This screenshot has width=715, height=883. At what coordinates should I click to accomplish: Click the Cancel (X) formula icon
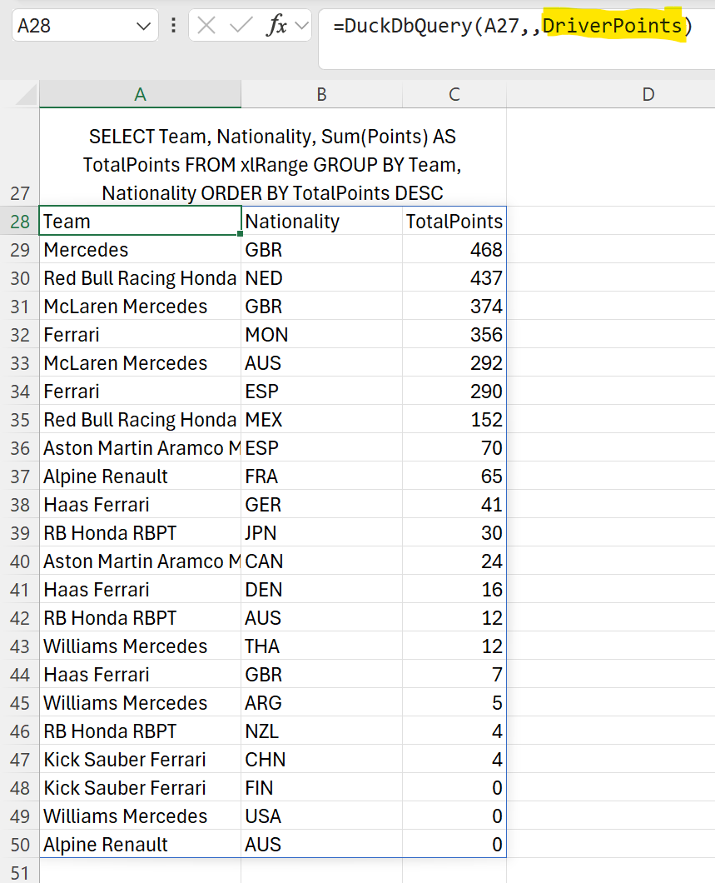pos(207,26)
